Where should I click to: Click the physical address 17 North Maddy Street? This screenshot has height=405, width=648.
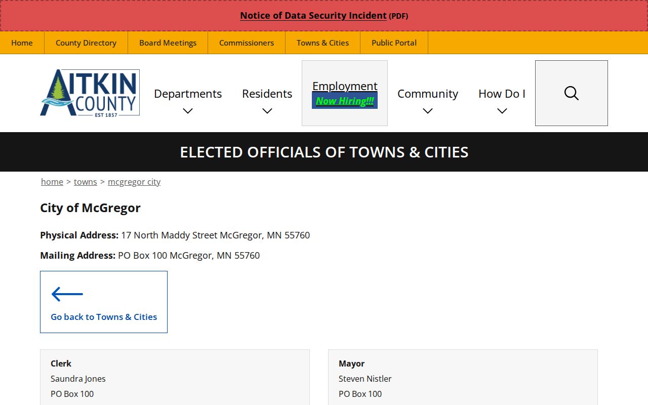tap(215, 235)
